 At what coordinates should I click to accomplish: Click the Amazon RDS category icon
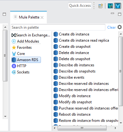(14, 60)
